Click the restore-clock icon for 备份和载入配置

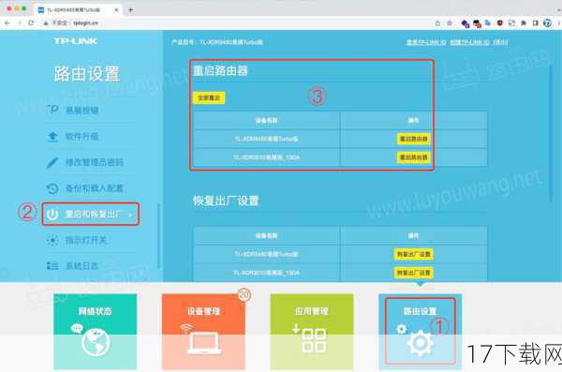coord(52,188)
